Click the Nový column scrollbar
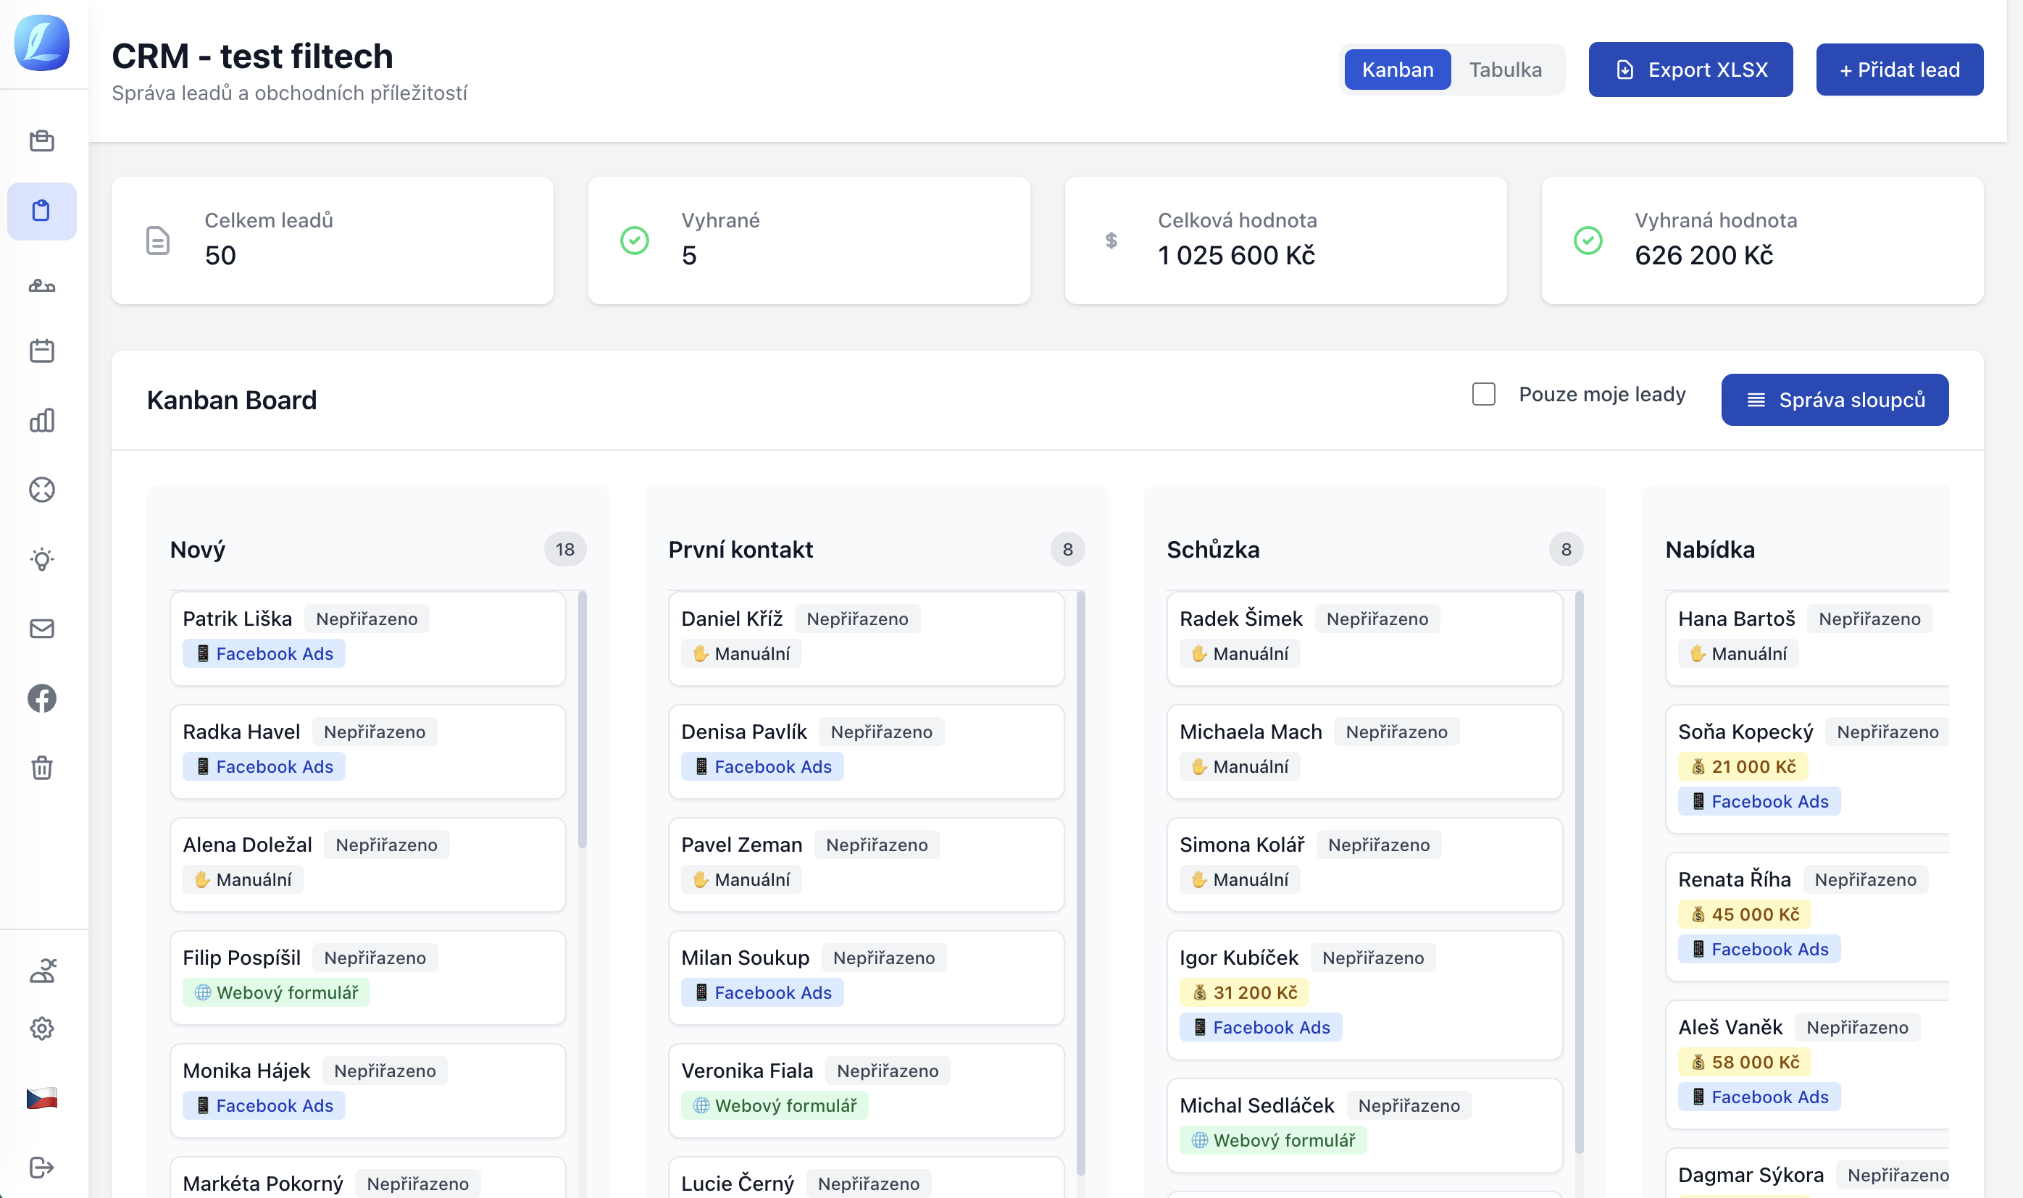This screenshot has height=1198, width=2023. 583,719
